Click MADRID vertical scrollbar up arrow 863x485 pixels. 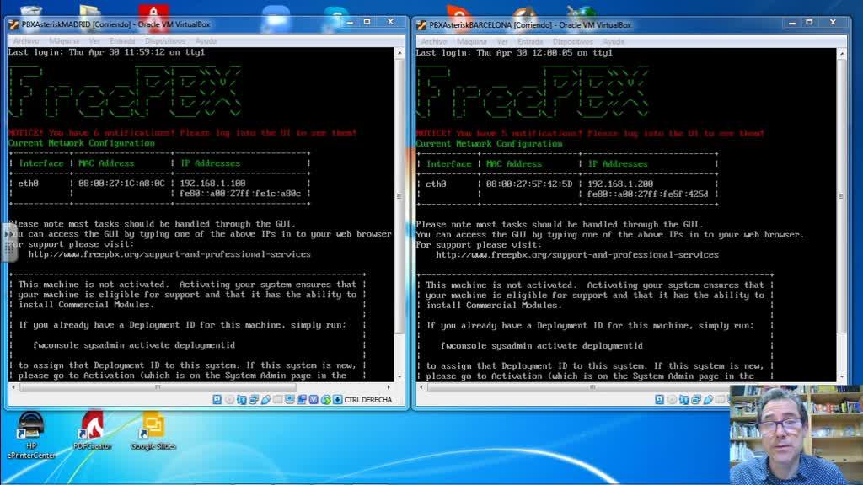(x=399, y=53)
